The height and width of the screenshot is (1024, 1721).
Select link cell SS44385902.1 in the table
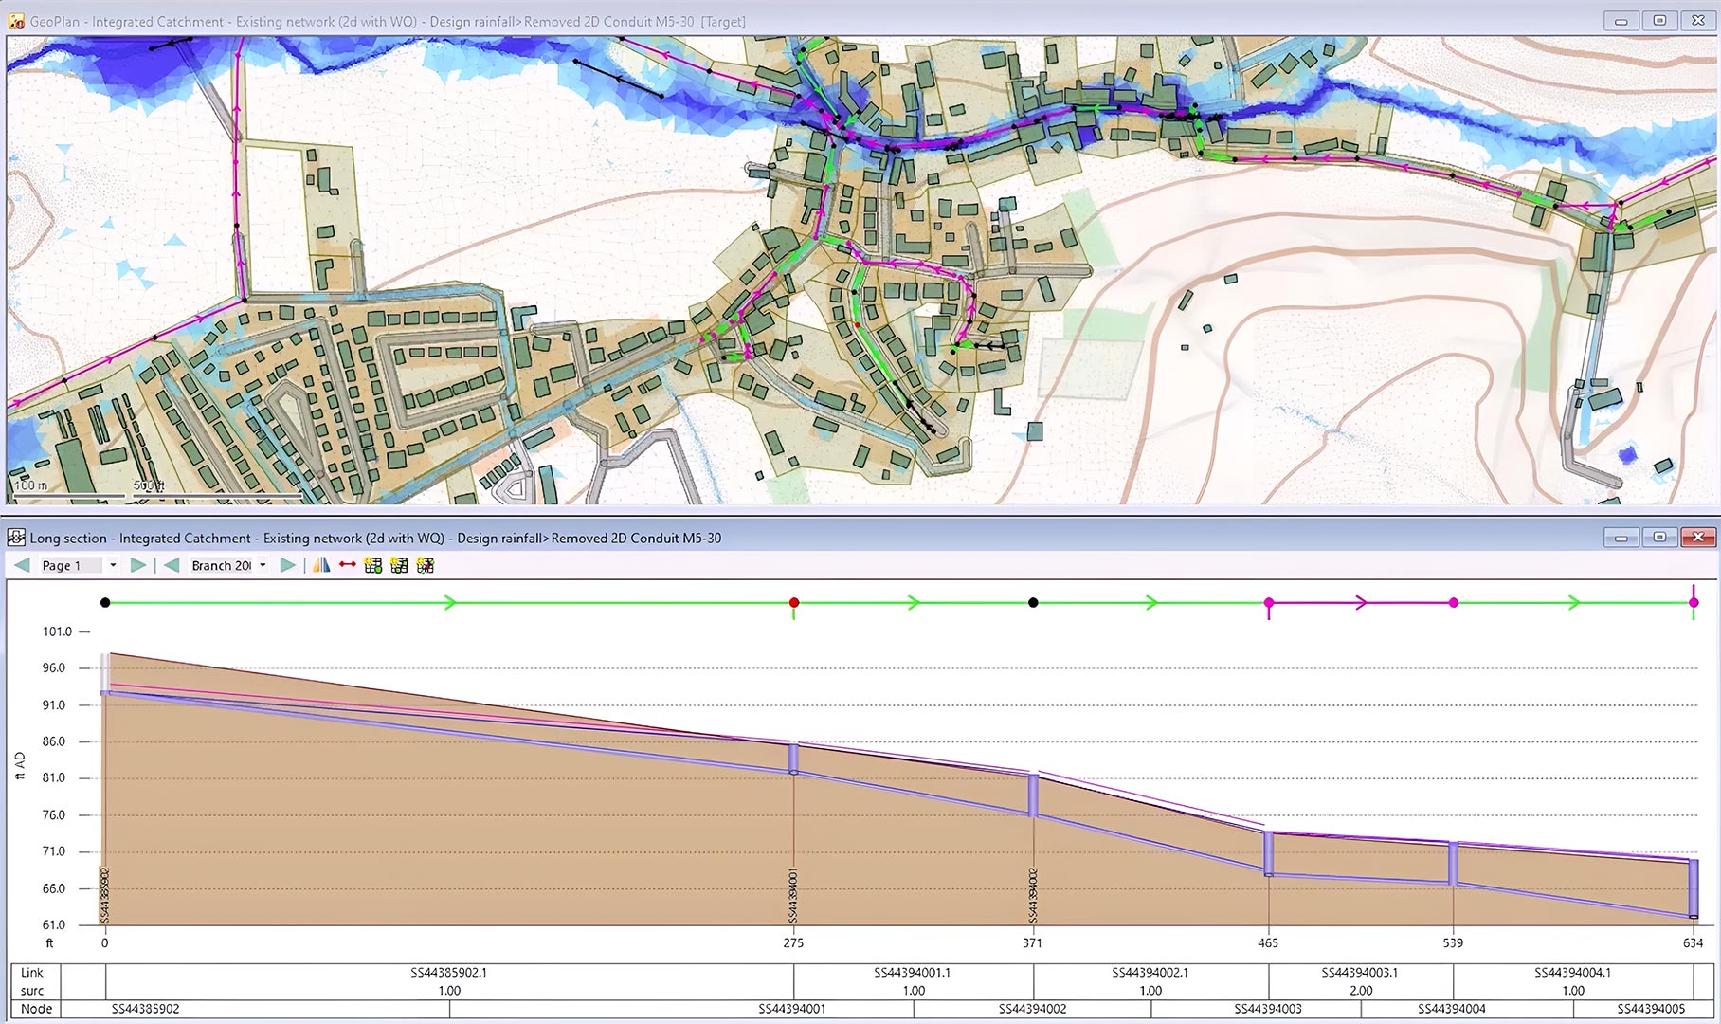(x=448, y=973)
